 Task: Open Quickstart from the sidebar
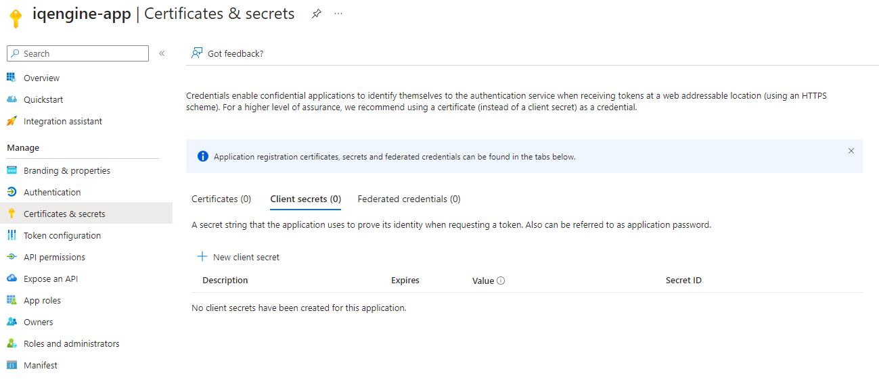tap(43, 99)
